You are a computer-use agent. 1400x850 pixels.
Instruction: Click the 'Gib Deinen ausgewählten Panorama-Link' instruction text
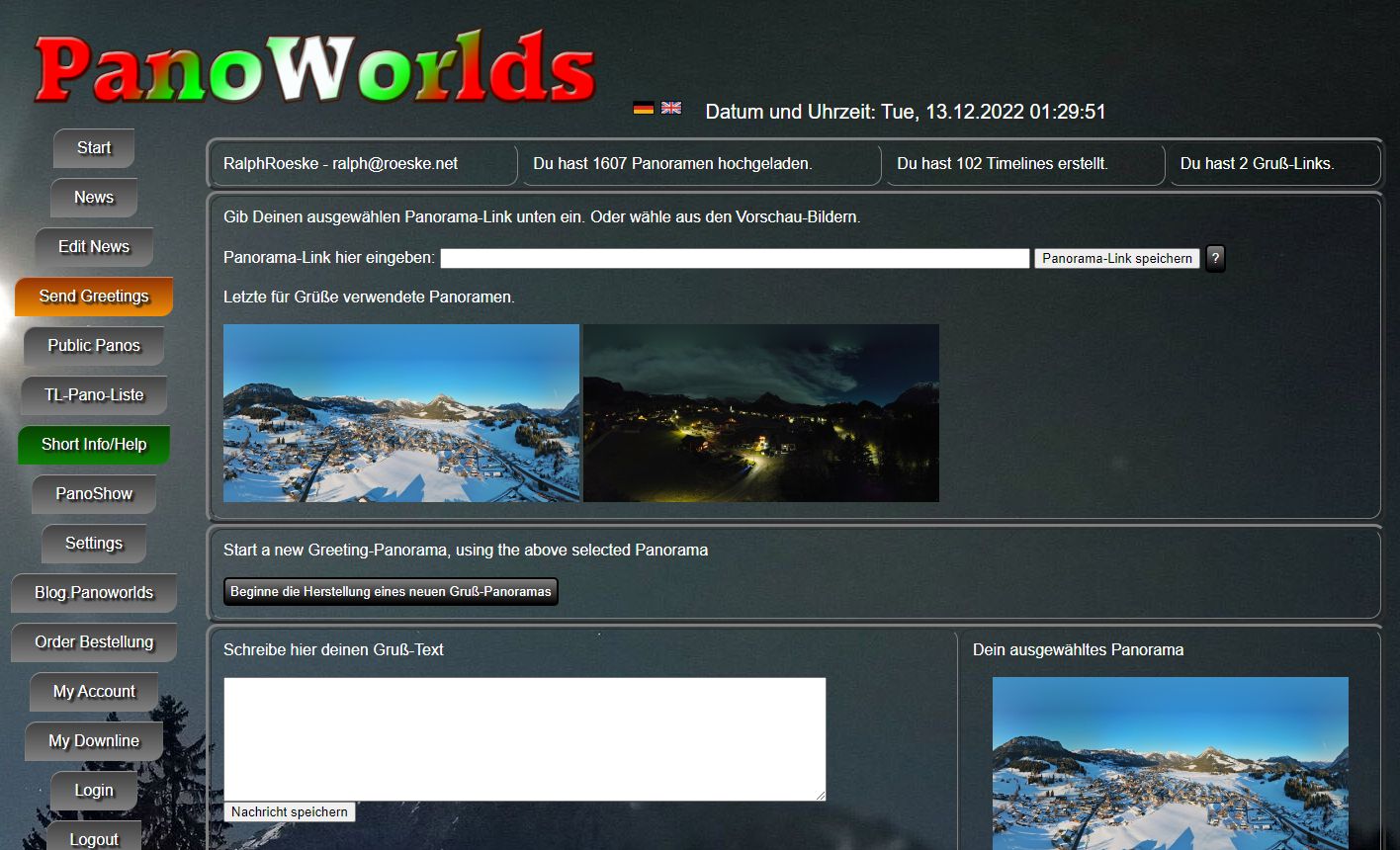pyautogui.click(x=542, y=217)
